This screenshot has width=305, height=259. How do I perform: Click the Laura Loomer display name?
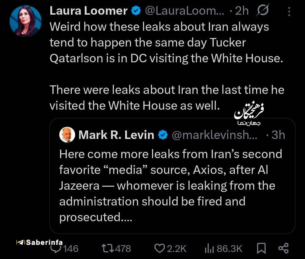pos(88,11)
